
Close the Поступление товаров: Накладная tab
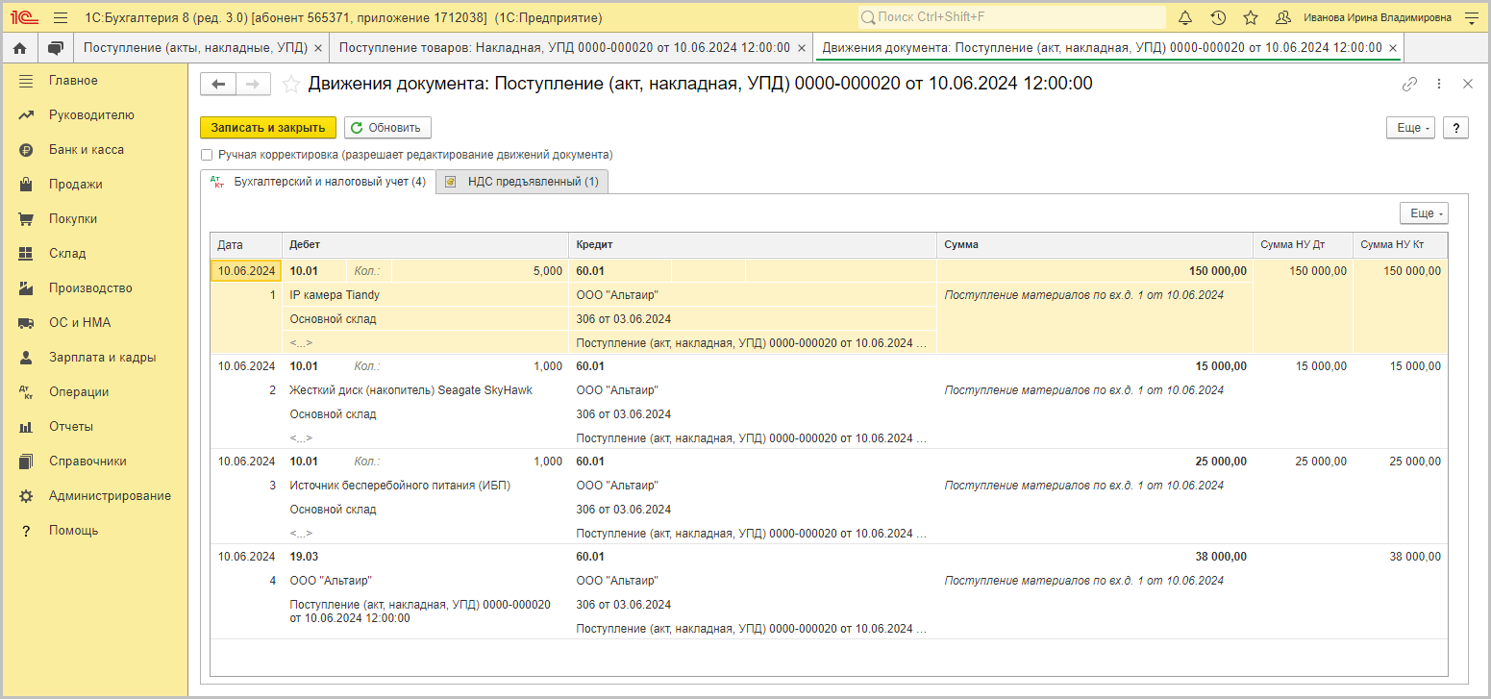(x=801, y=48)
